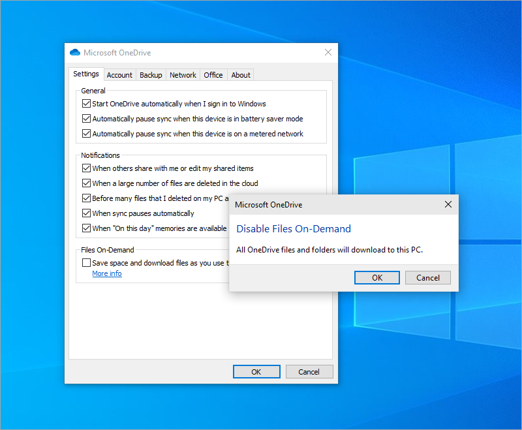522x430 pixels.
Task: Close the OneDrive settings window
Action: pos(328,52)
